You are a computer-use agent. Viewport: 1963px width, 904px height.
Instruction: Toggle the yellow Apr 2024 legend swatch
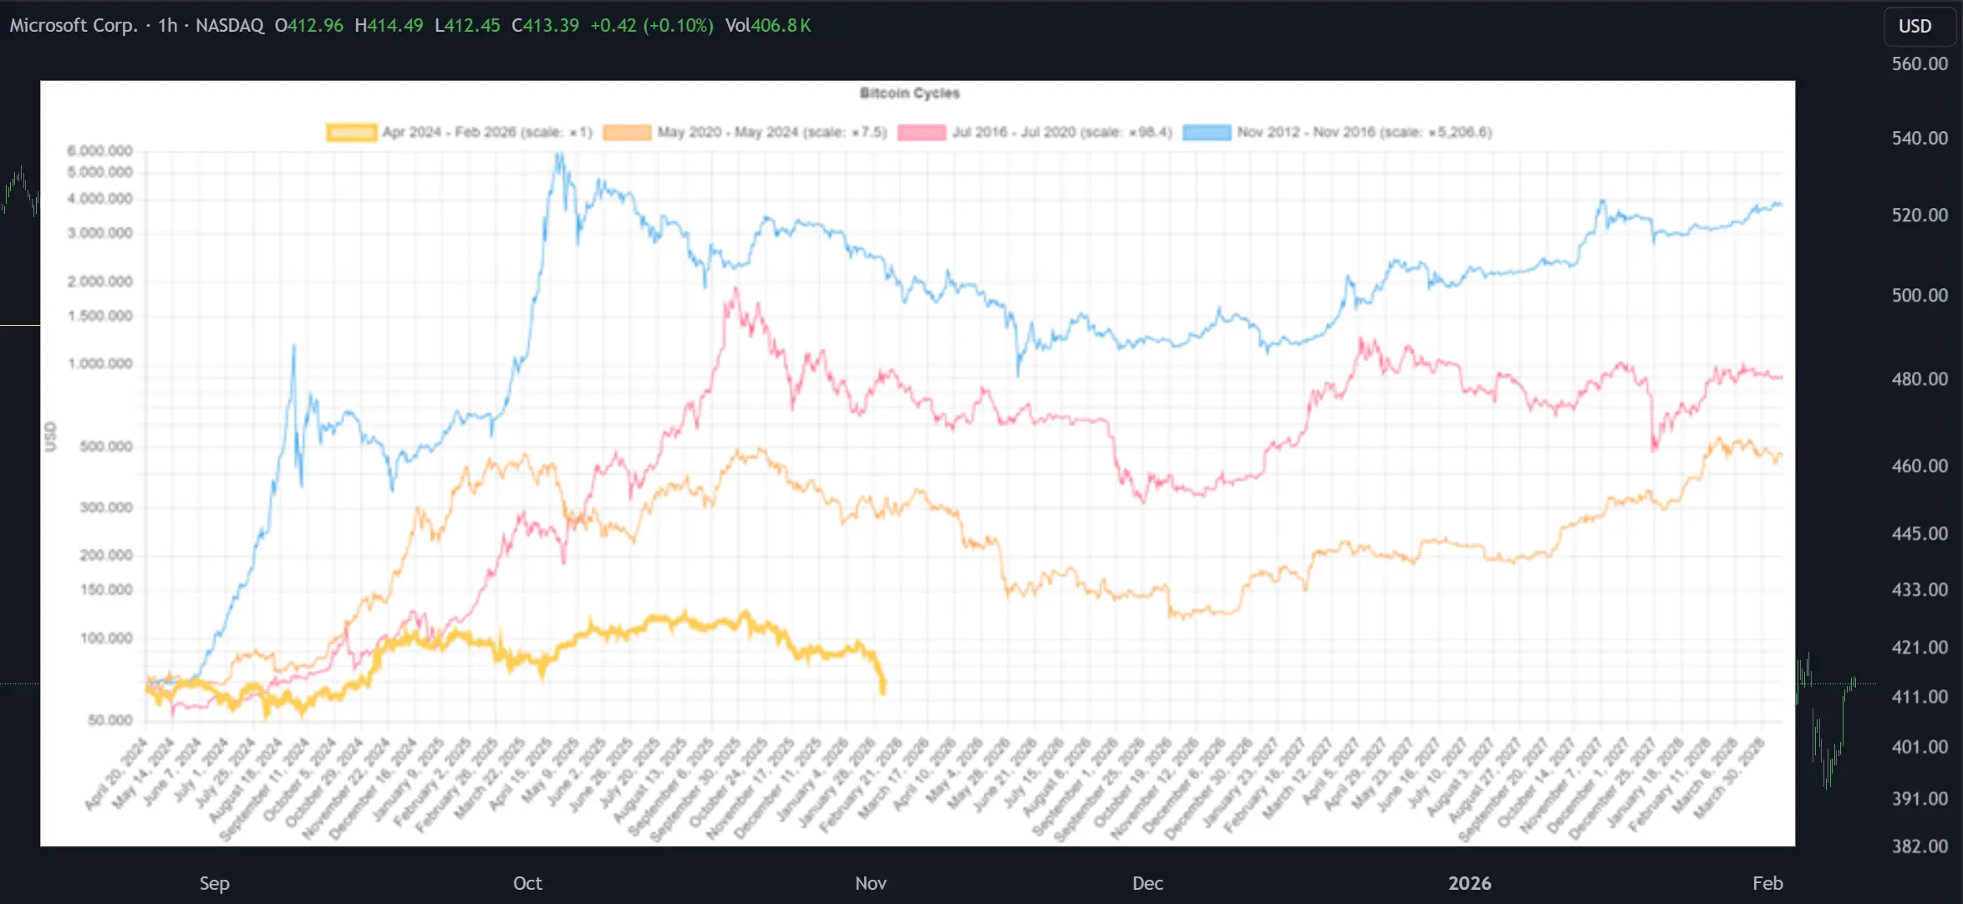pos(351,132)
